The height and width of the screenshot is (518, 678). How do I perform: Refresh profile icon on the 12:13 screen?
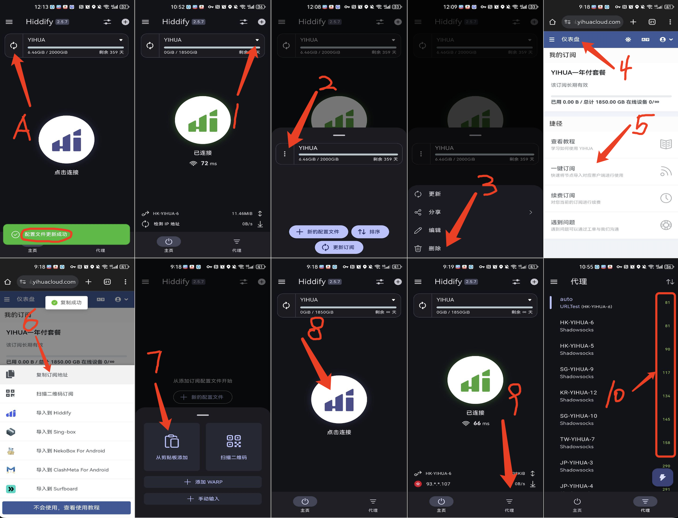click(x=14, y=45)
